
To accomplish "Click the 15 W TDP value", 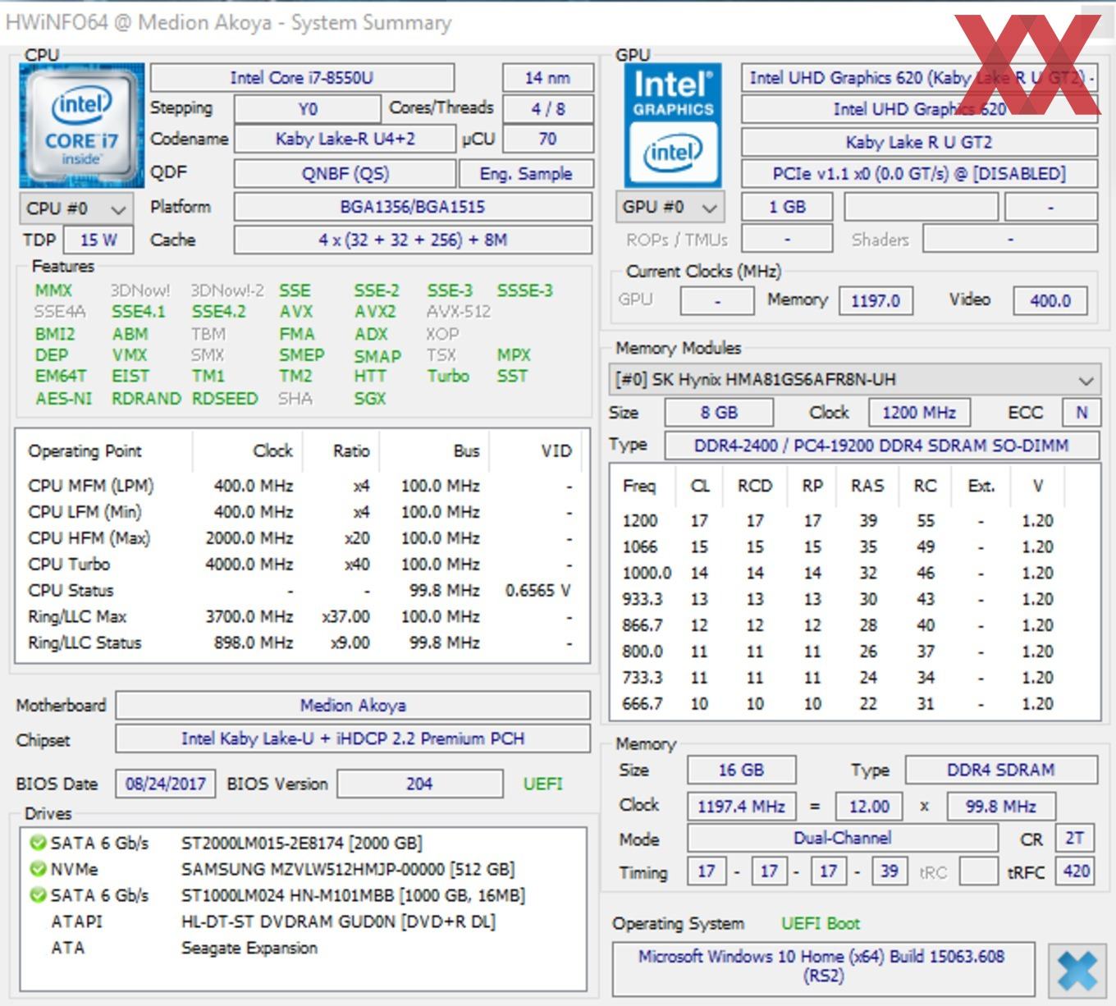I will [98, 240].
